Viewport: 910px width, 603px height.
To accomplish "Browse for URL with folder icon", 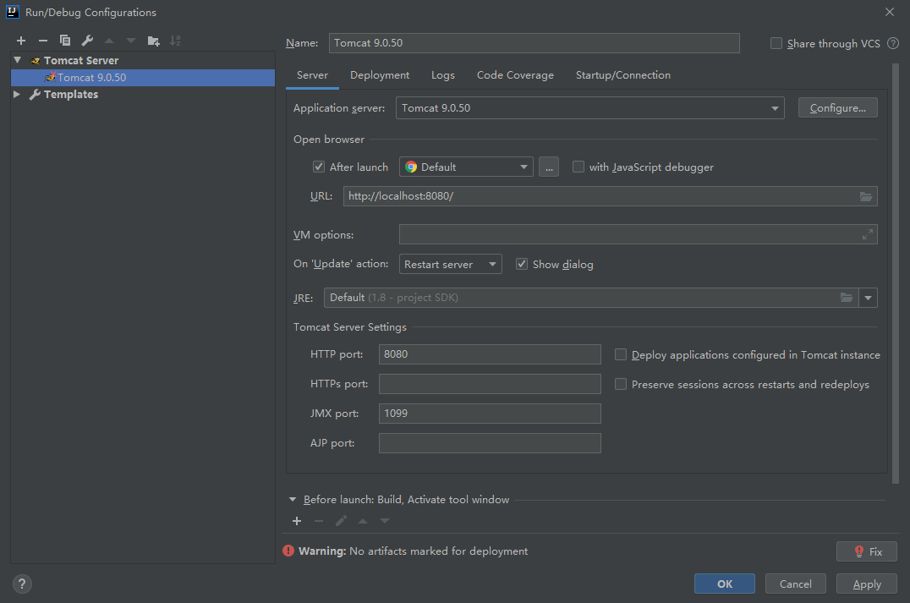I will tap(866, 197).
